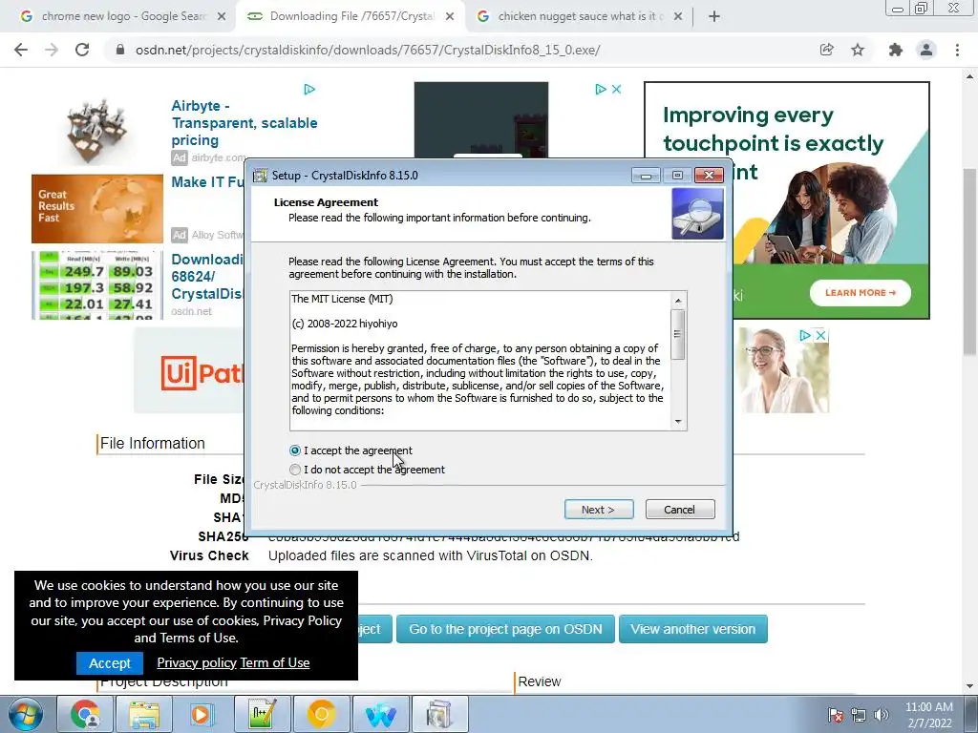Image resolution: width=978 pixels, height=733 pixels.
Task: Close the top center ad with X
Action: pos(616,89)
